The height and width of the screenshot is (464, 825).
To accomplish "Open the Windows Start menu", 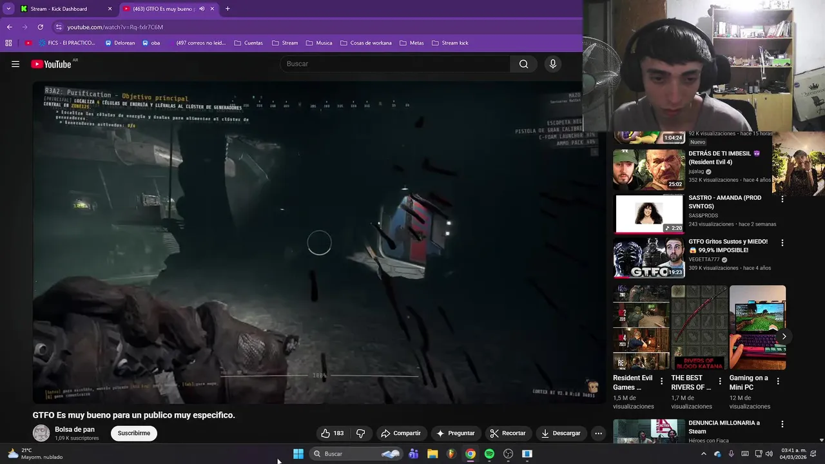I will point(298,454).
